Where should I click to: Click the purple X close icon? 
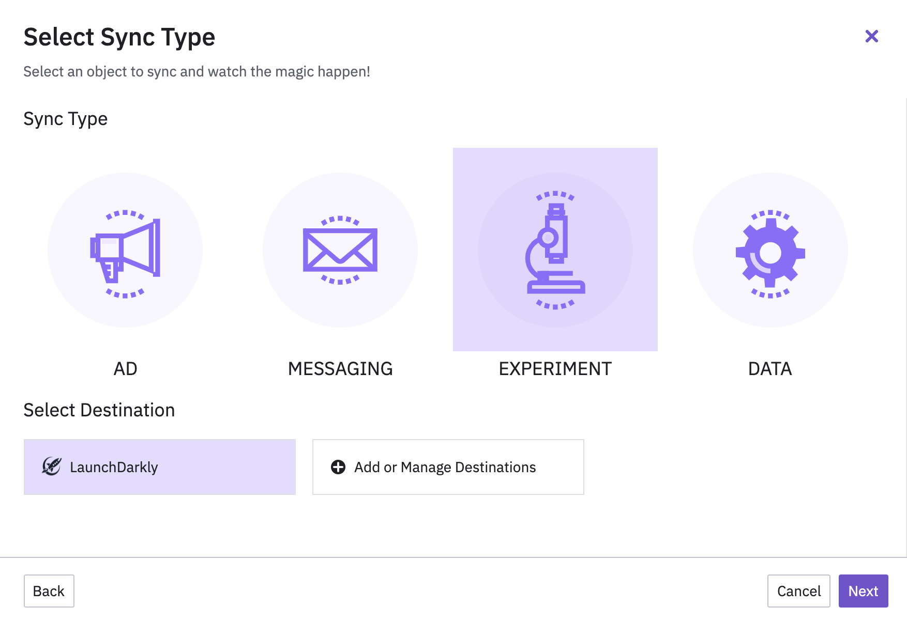click(x=872, y=36)
